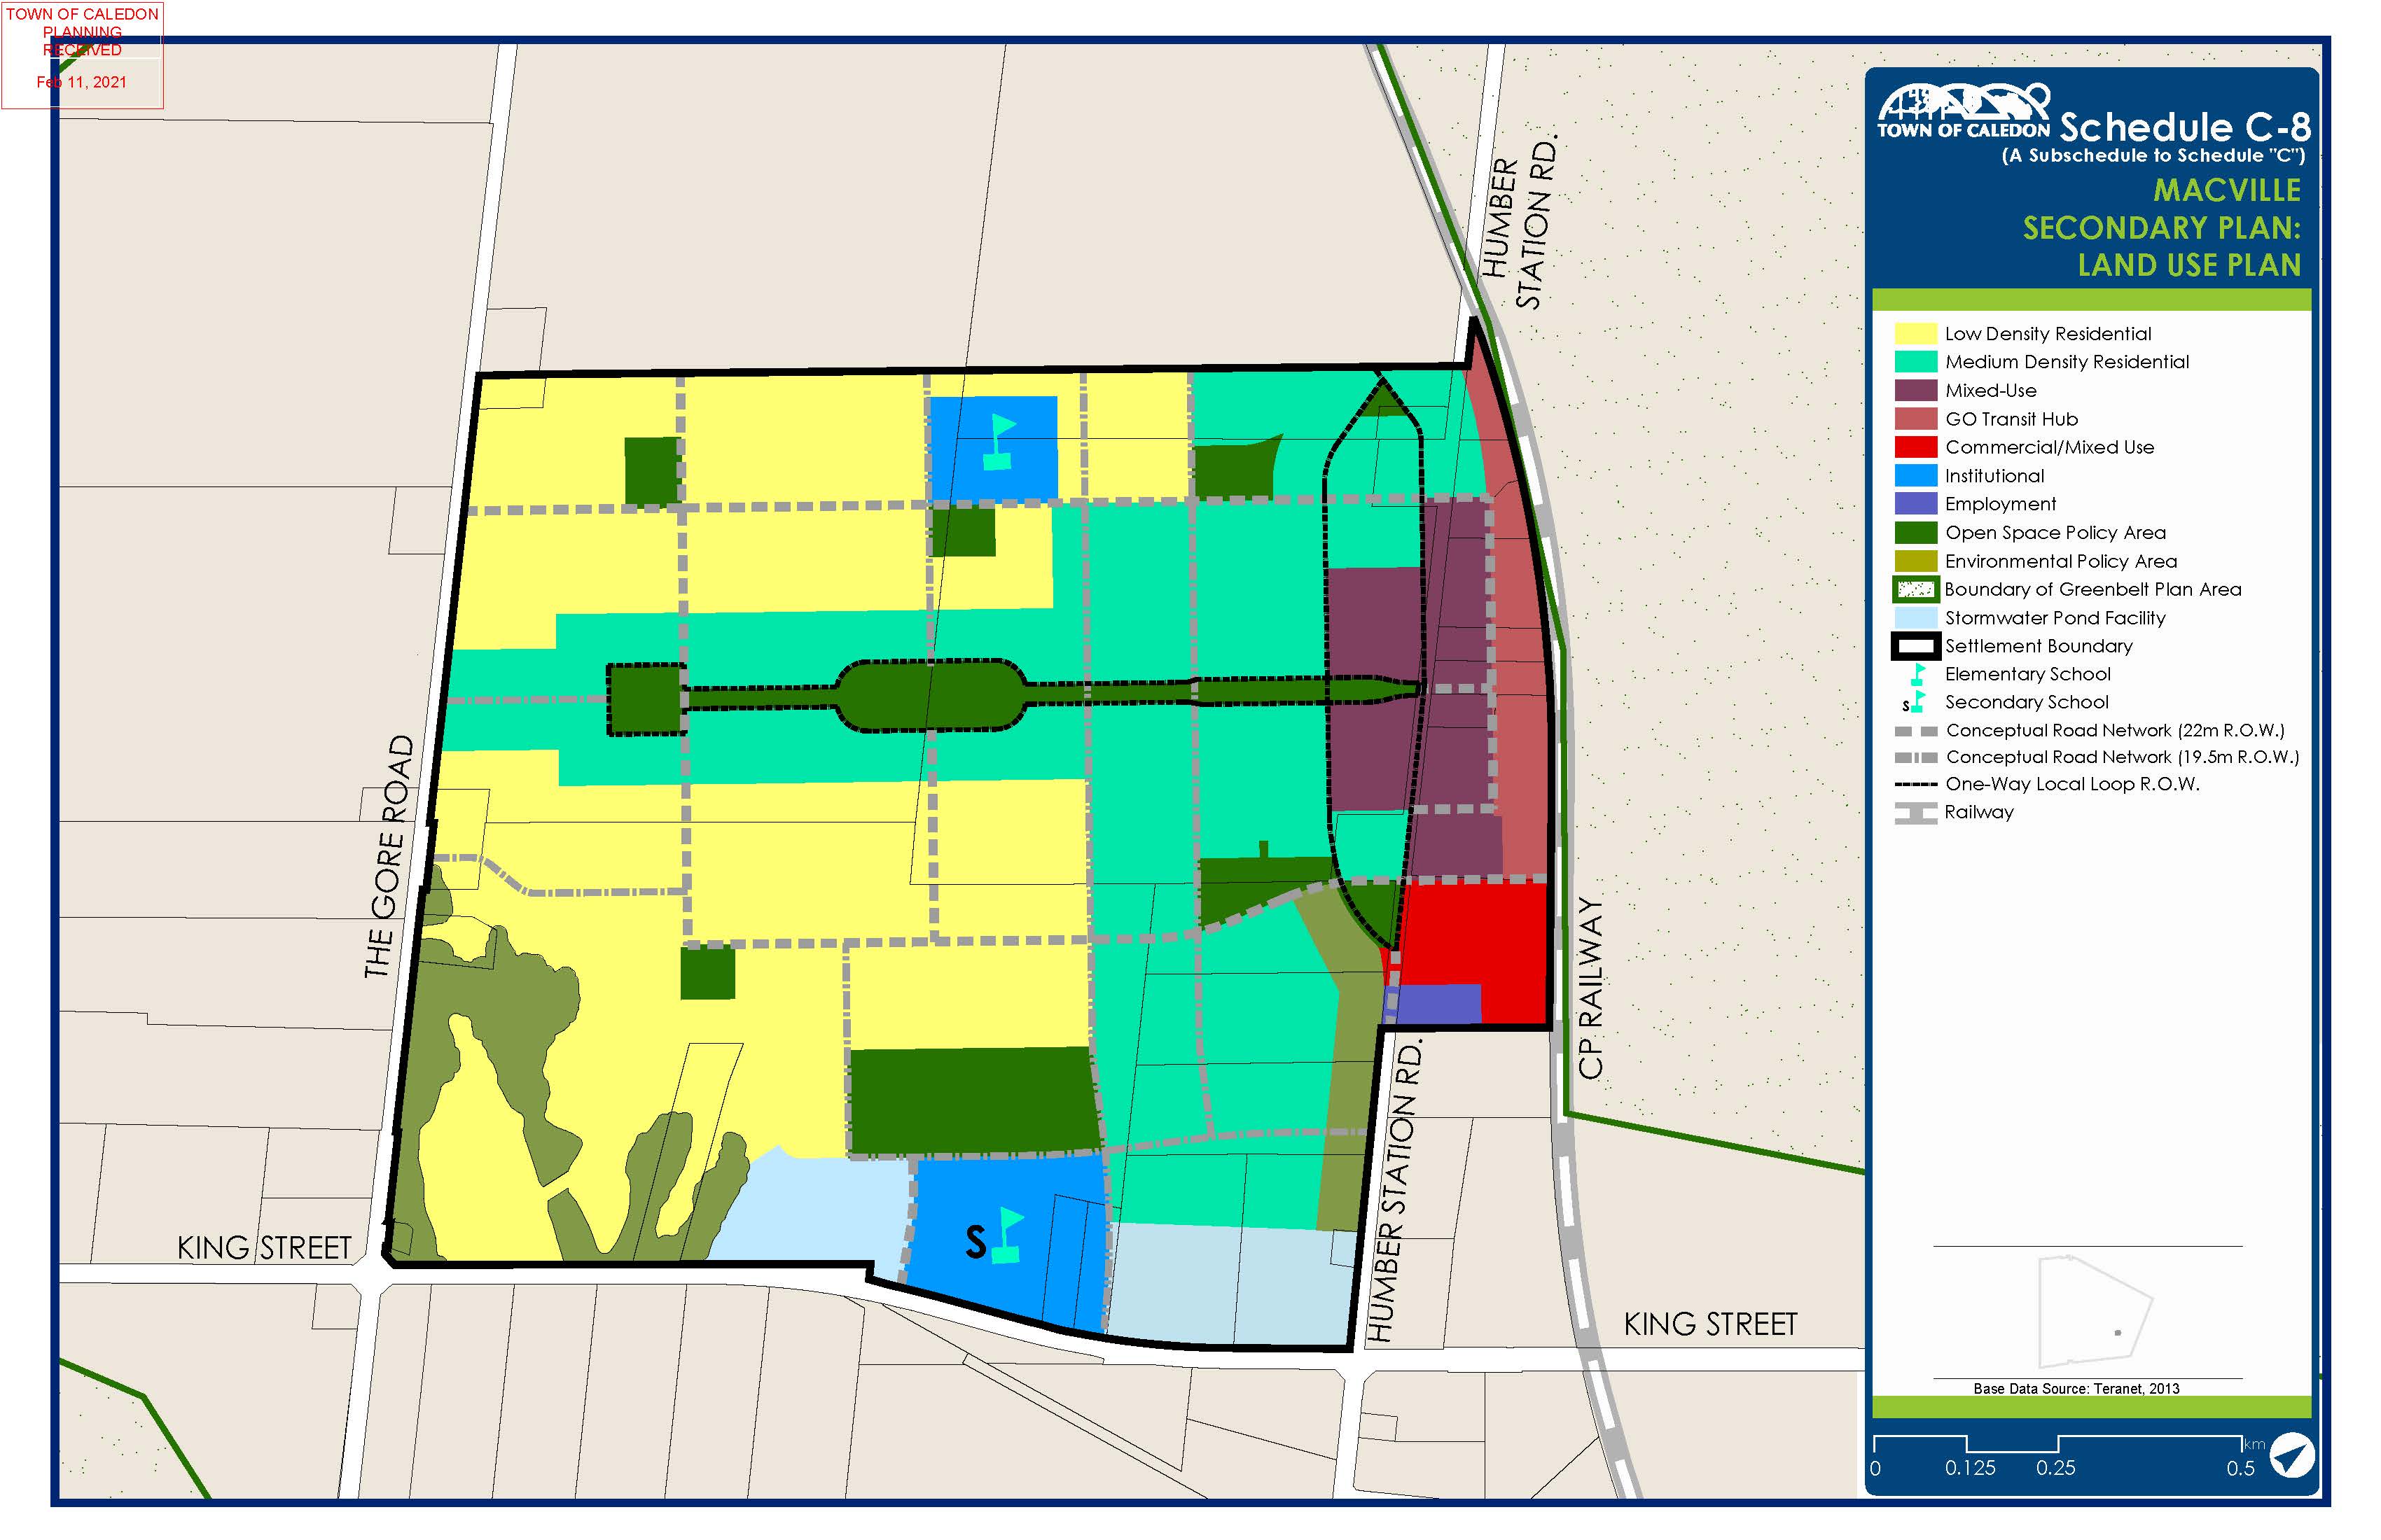Click the MACVILLE heading text
The image size is (2381, 1540).
[2227, 190]
